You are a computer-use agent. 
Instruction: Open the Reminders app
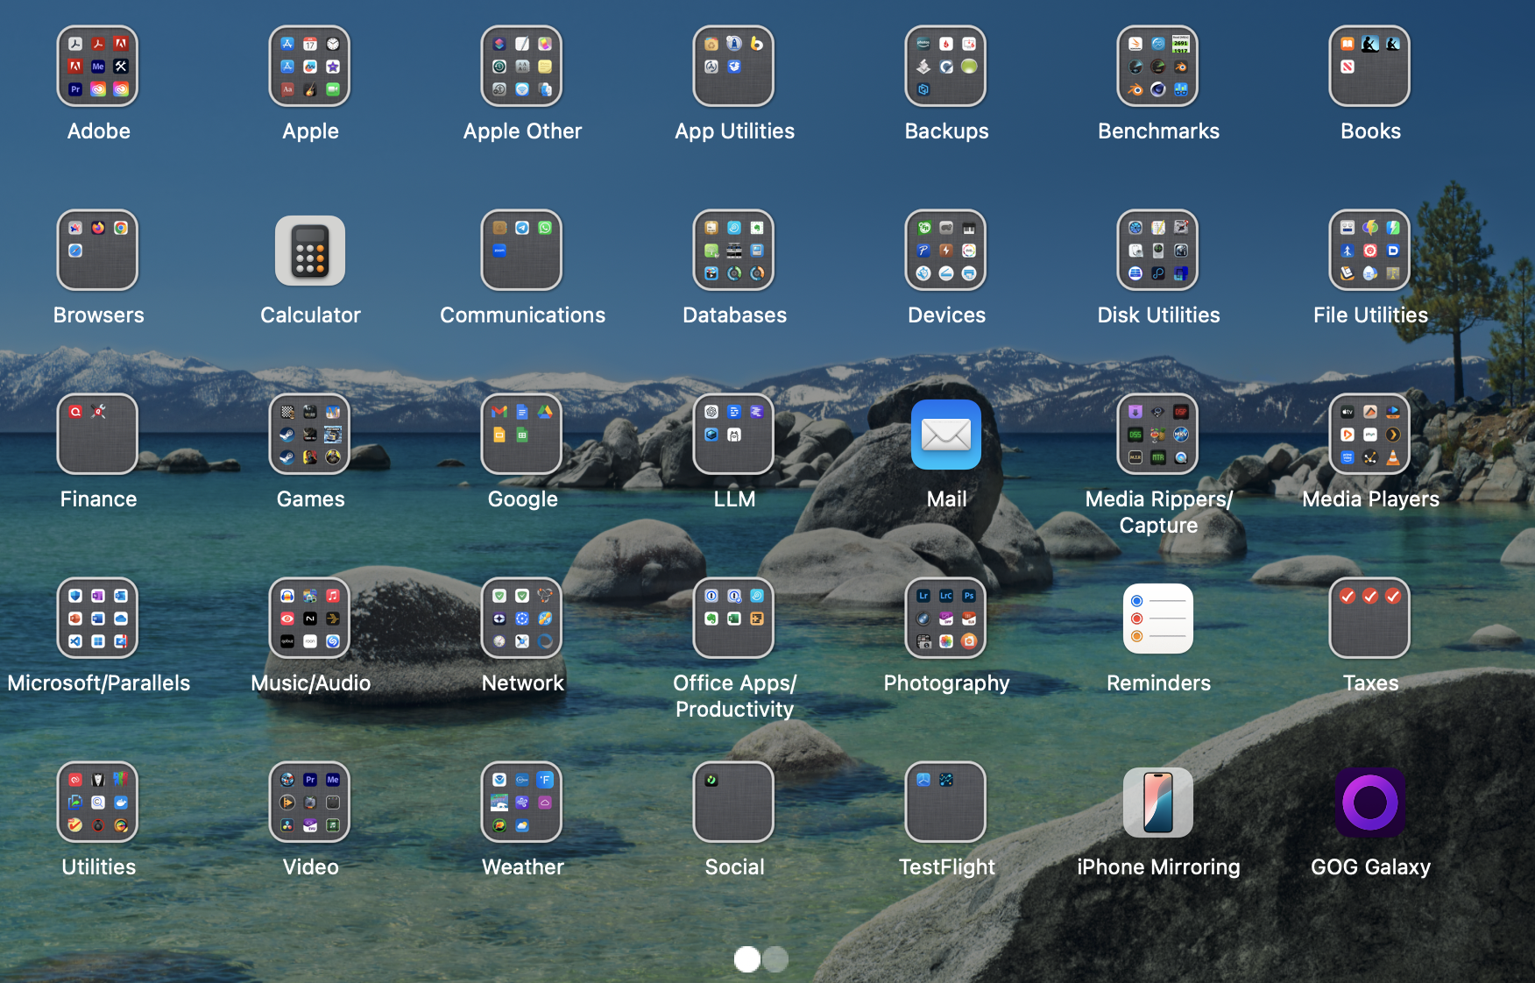(x=1158, y=619)
